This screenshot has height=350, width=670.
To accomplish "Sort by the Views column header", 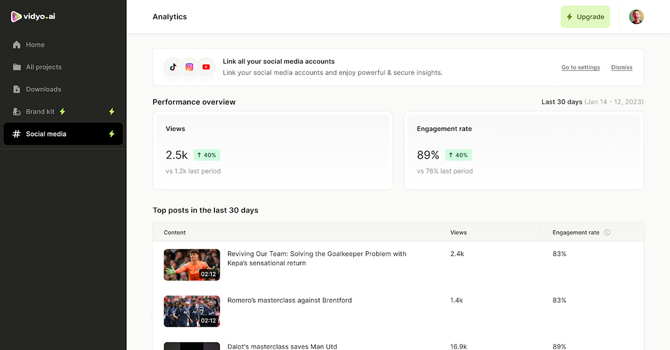I will [458, 232].
